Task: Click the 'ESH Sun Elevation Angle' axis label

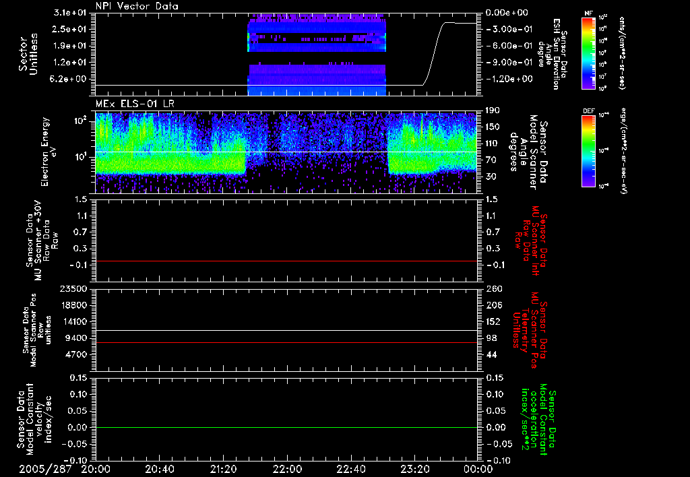Action: click(x=553, y=54)
